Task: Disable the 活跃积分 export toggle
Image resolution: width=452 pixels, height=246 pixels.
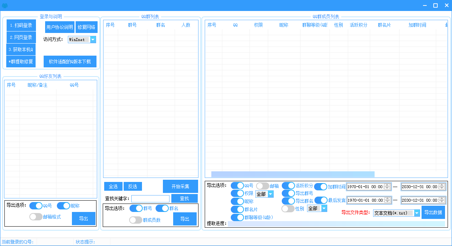Action: point(288,186)
